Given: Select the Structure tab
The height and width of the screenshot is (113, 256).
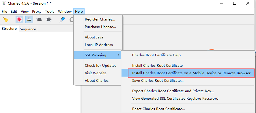Looking at the screenshot, I should pyautogui.click(x=9, y=29).
